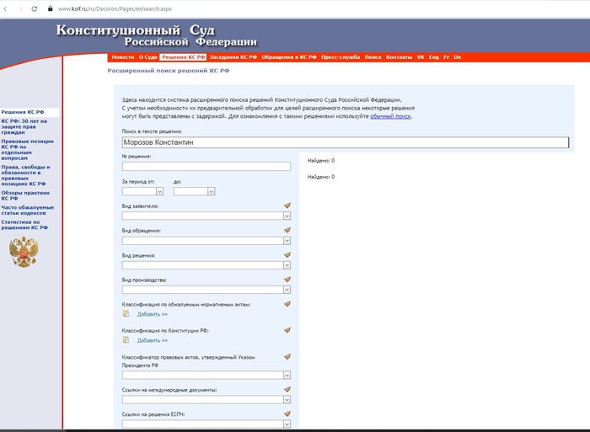Click the Конституционный Суд Российской Федерации header title
Viewport: 590px width, 432px height.
(x=157, y=35)
